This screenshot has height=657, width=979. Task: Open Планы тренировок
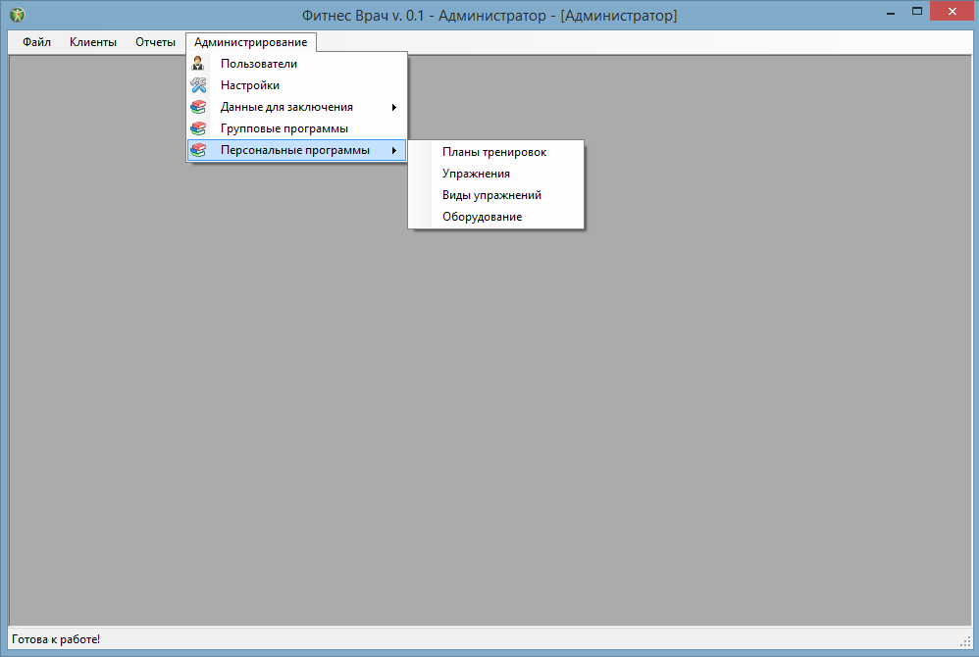coord(495,152)
